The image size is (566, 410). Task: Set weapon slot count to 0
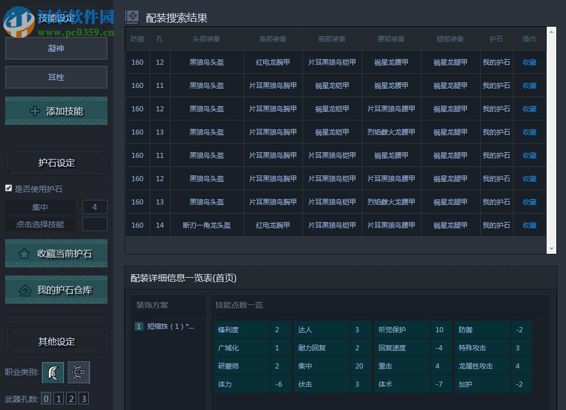(x=46, y=399)
